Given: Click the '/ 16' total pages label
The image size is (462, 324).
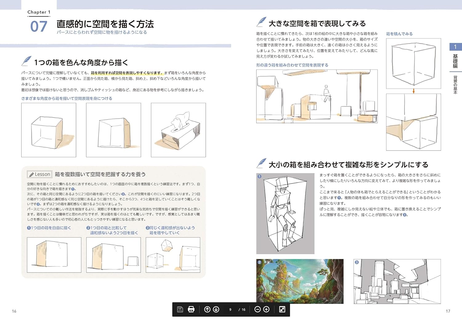Looking at the screenshot, I should [x=242, y=310].
